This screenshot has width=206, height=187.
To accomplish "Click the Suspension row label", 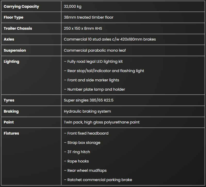I will click(x=15, y=50).
